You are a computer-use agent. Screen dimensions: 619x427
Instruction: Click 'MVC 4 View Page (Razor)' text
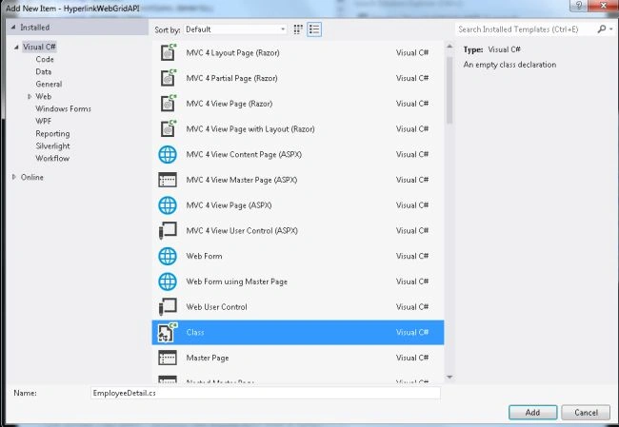[x=229, y=104]
